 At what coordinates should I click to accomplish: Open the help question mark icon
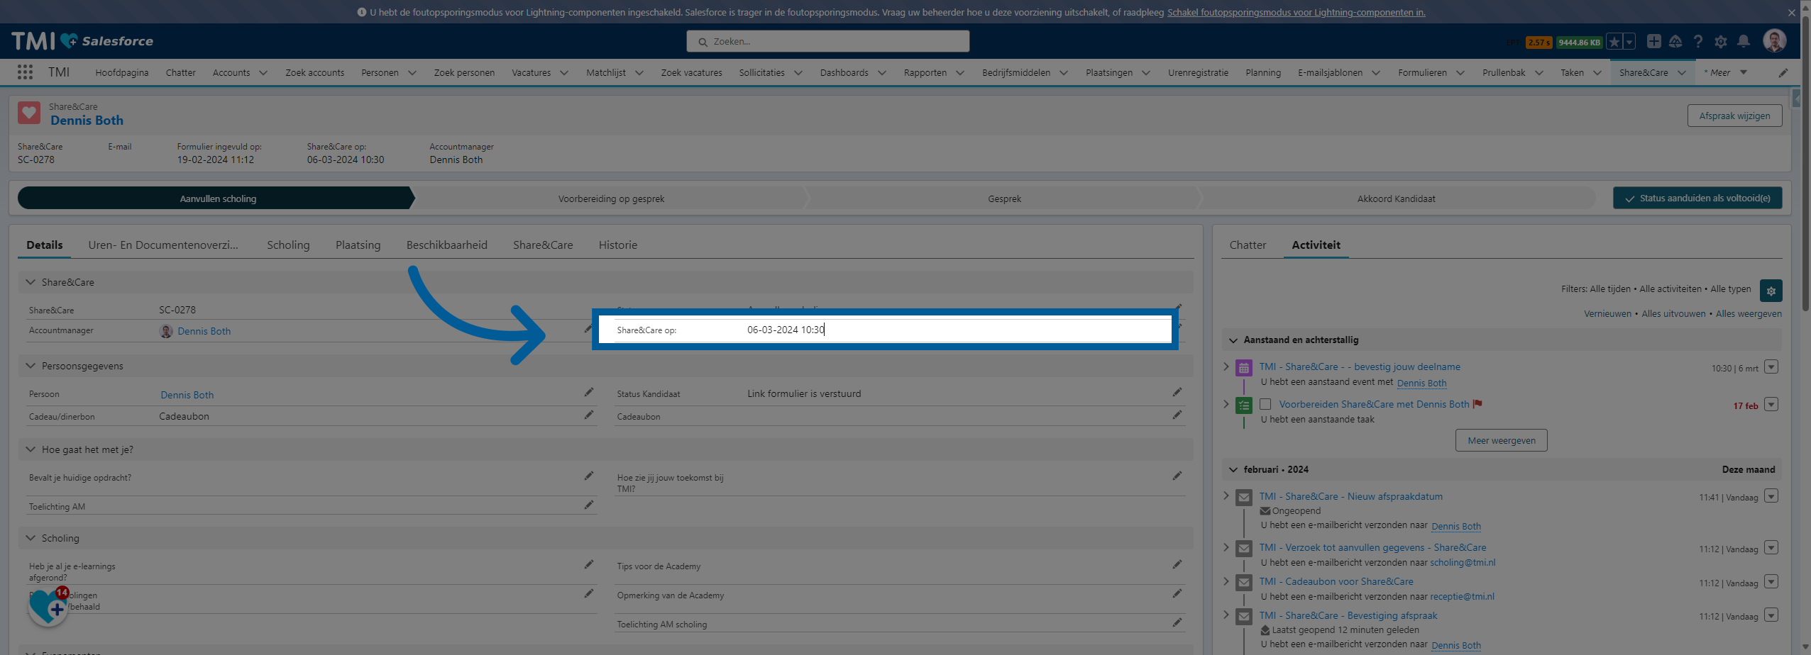pyautogui.click(x=1698, y=41)
